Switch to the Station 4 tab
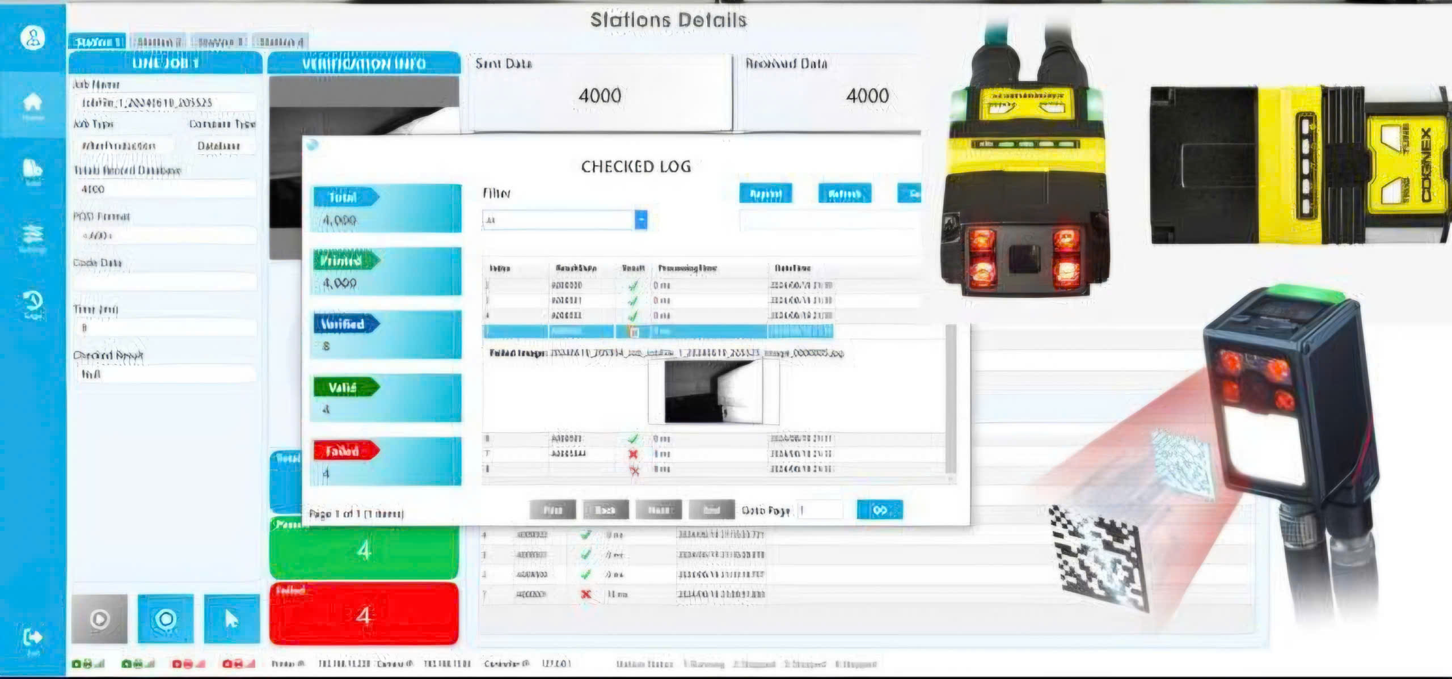The width and height of the screenshot is (1452, 679). [281, 42]
